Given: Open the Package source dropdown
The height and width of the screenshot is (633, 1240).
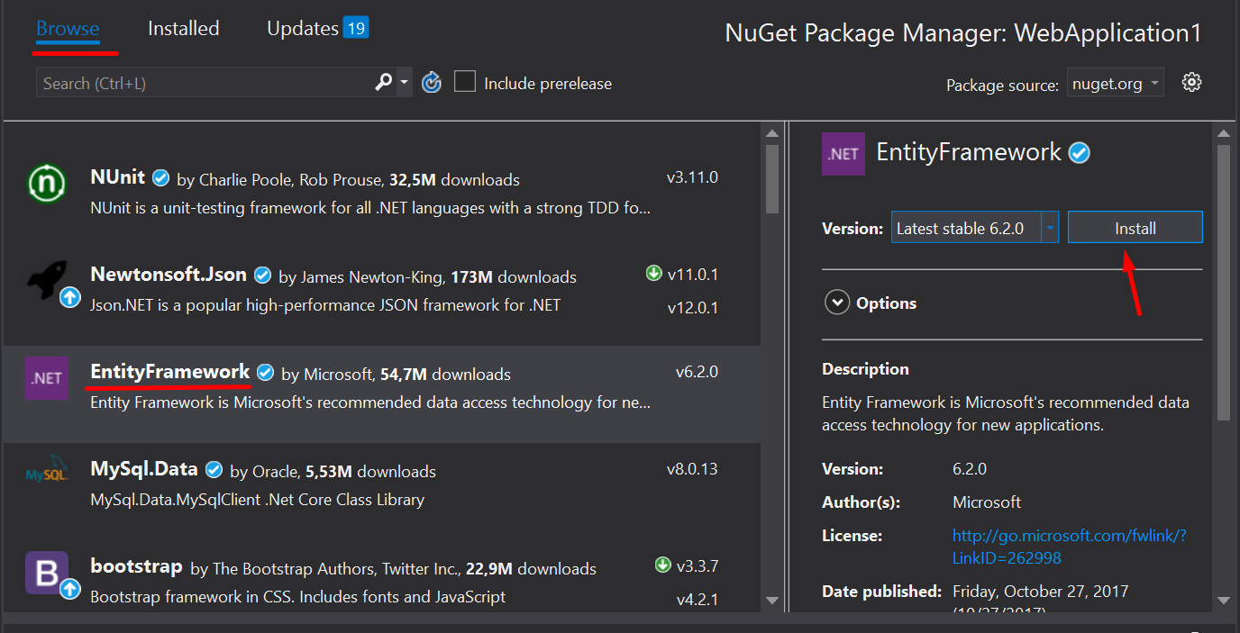Looking at the screenshot, I should click(x=1116, y=84).
